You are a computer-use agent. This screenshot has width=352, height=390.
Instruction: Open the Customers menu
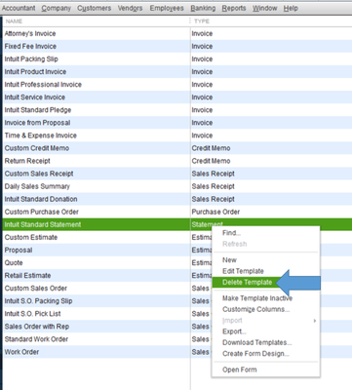pos(94,8)
